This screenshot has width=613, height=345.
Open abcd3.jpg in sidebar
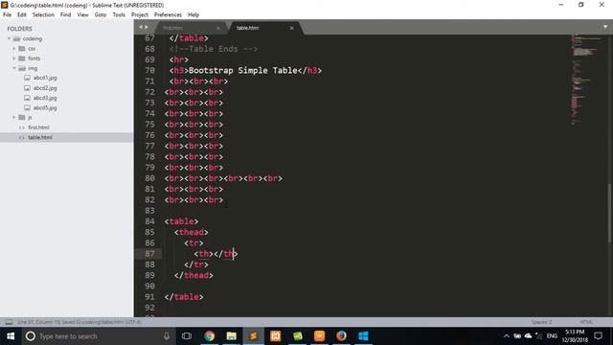(x=45, y=98)
